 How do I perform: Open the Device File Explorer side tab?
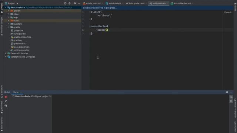click(235, 108)
